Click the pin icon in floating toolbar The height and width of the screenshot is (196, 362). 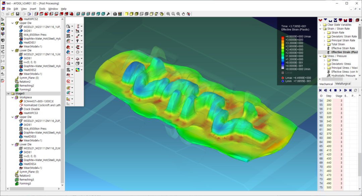[x=77, y=41]
